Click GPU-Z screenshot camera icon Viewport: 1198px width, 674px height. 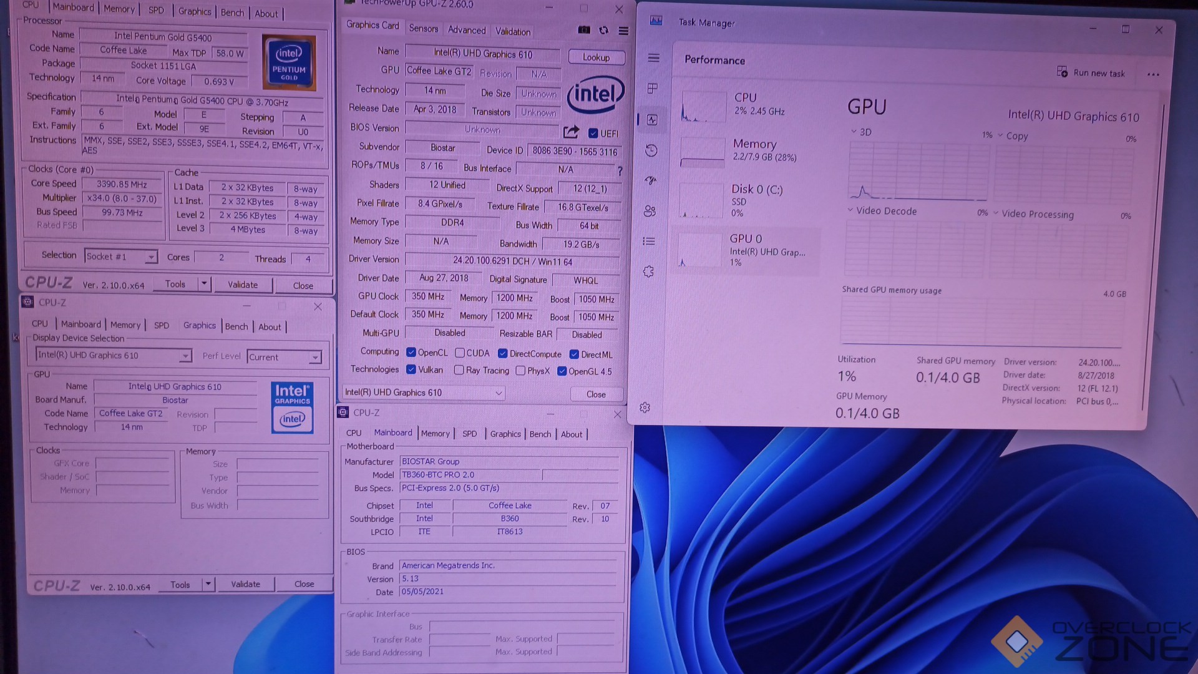(584, 30)
